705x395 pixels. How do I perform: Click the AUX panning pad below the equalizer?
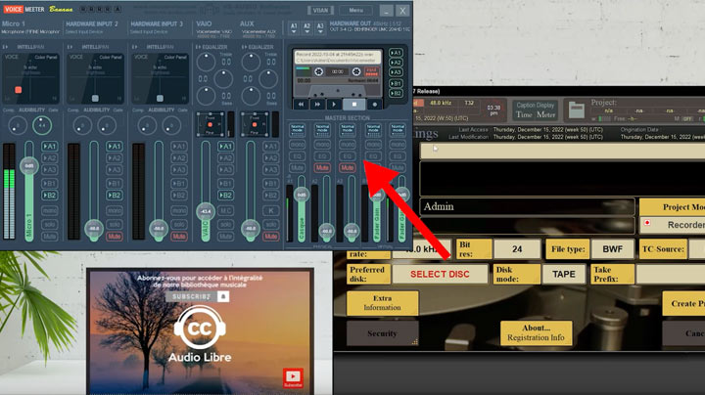[255, 124]
